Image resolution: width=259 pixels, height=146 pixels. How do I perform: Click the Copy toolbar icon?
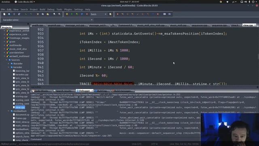[42, 14]
